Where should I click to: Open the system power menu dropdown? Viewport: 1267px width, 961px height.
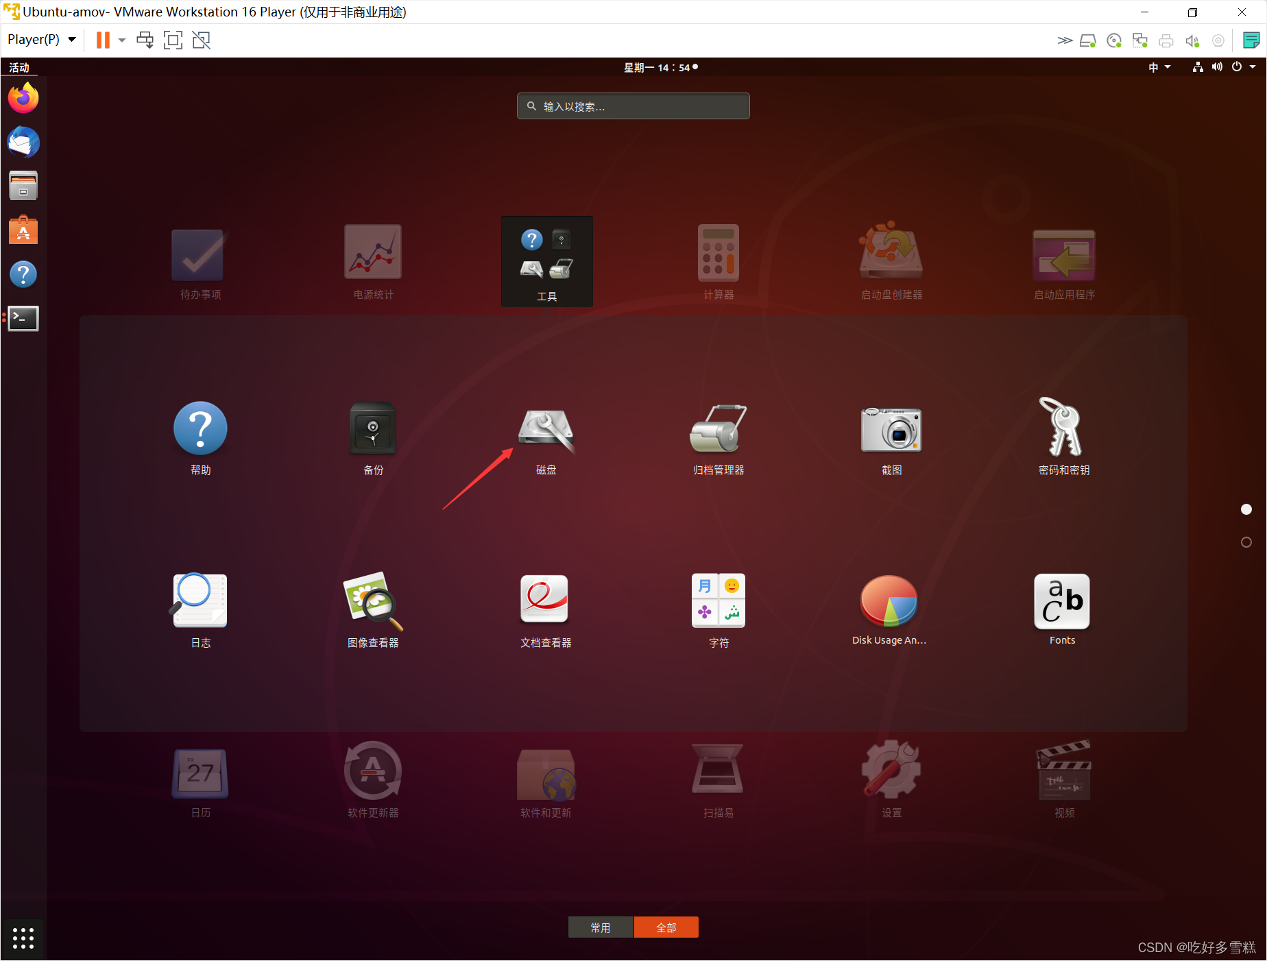[x=1244, y=67]
